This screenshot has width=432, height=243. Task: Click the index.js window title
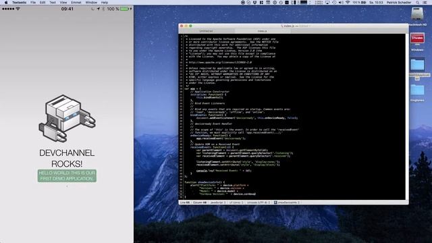289,26
